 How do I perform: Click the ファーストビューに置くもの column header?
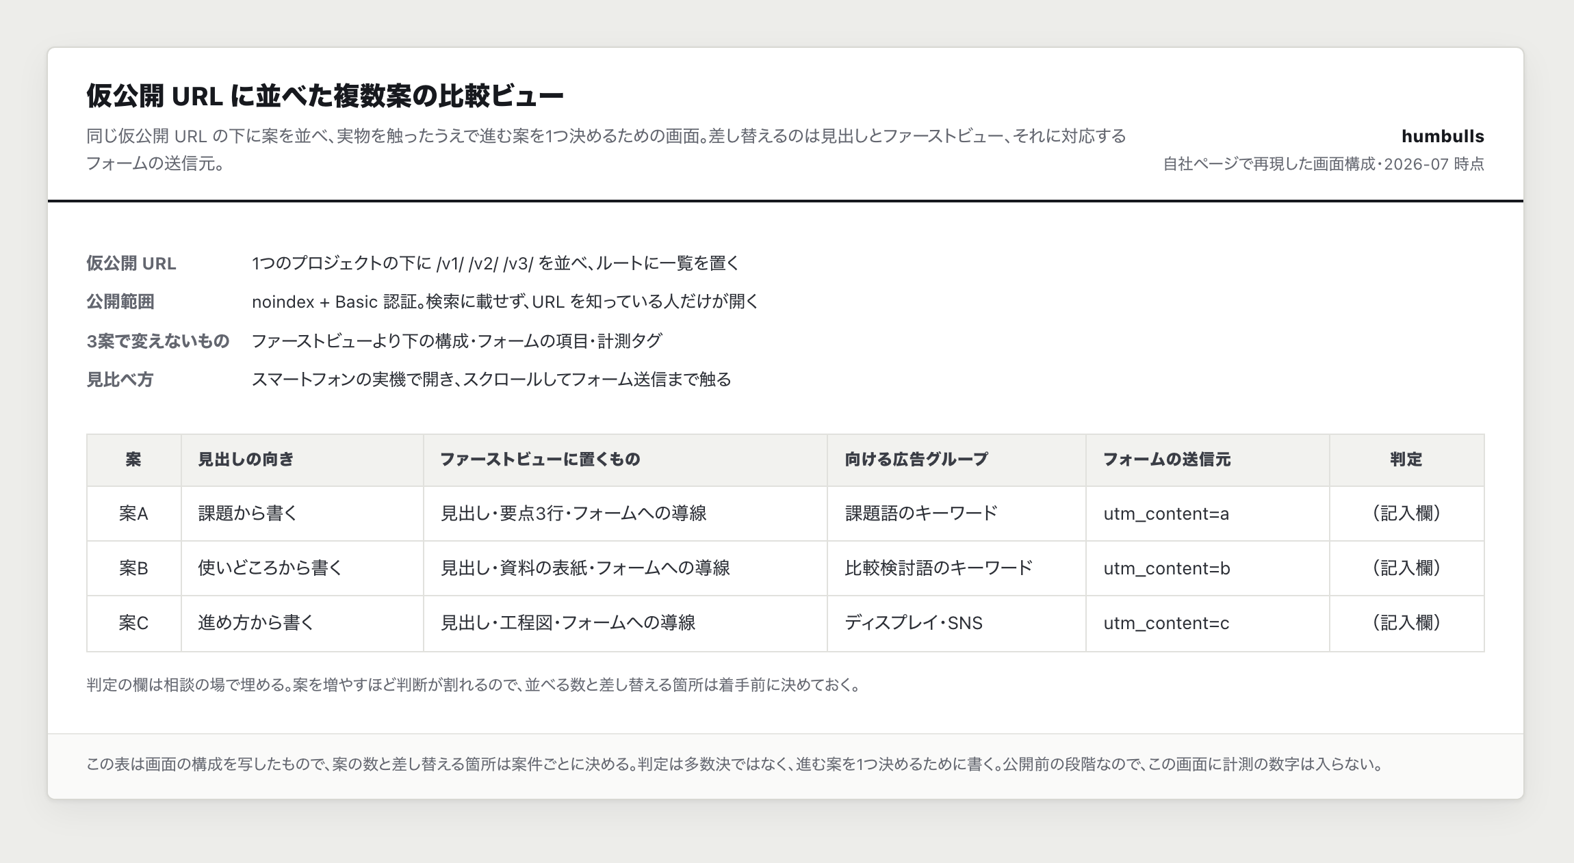(x=625, y=460)
